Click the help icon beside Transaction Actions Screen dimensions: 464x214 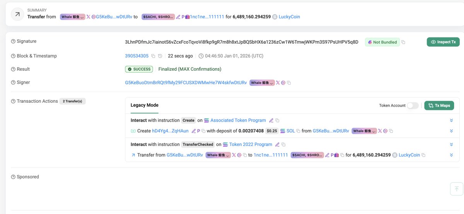[x=13, y=101]
